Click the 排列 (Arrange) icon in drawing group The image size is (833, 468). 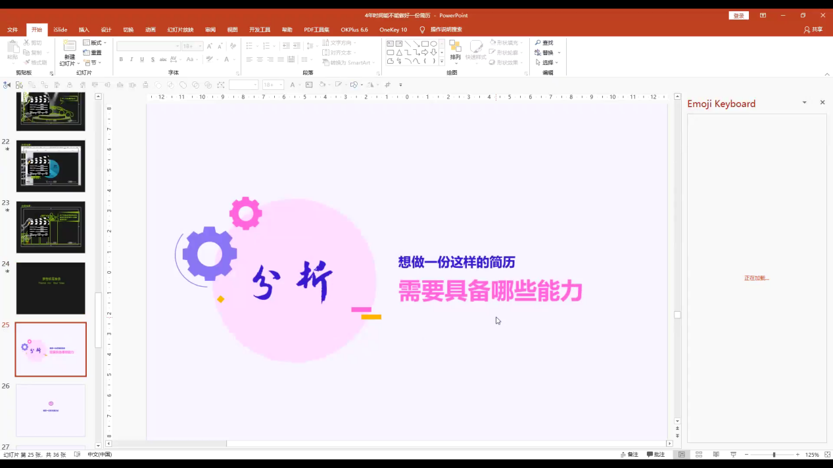click(455, 47)
